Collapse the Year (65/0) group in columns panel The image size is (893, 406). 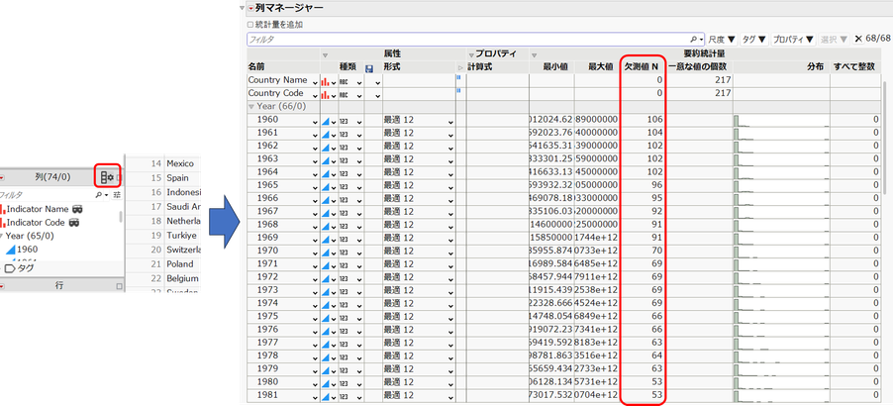coord(2,236)
